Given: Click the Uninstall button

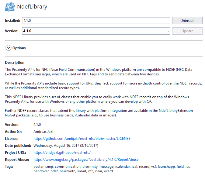Looking at the screenshot, I should (x=187, y=21).
